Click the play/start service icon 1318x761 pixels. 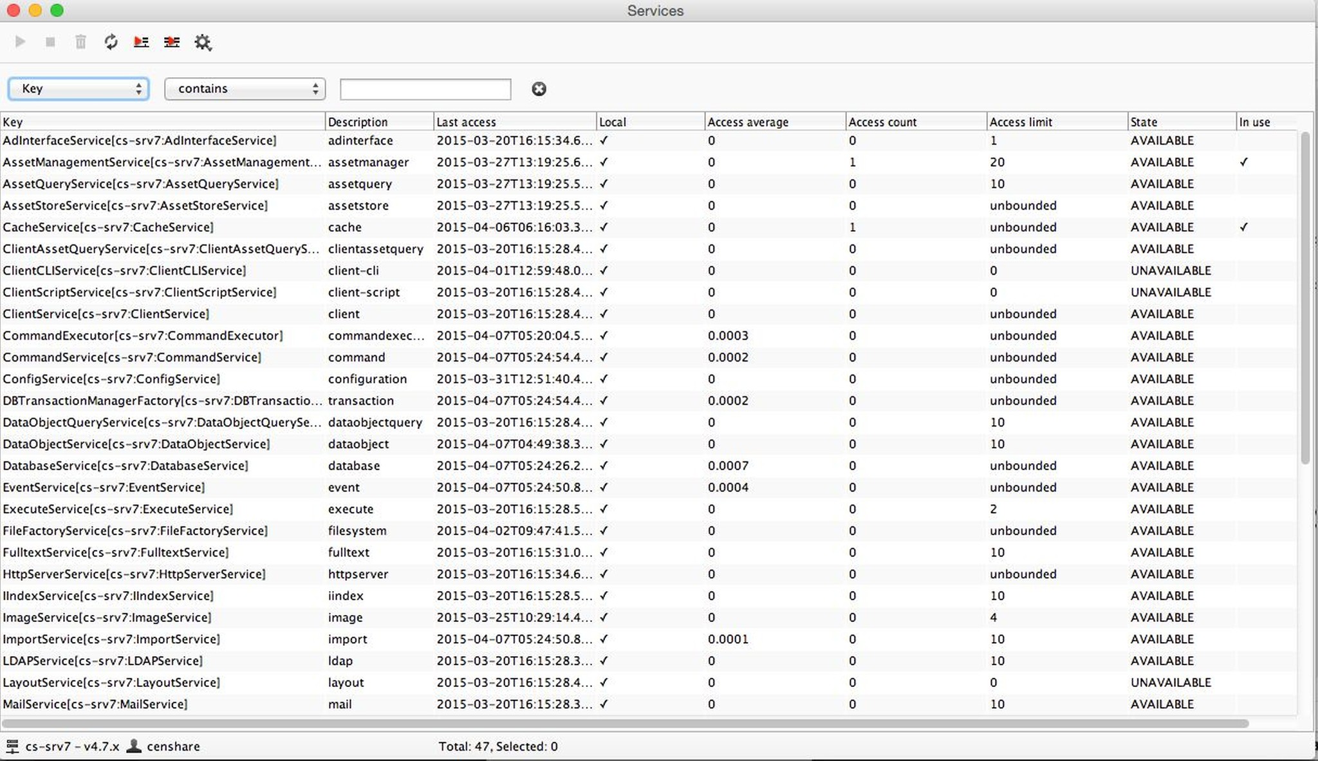click(x=20, y=42)
